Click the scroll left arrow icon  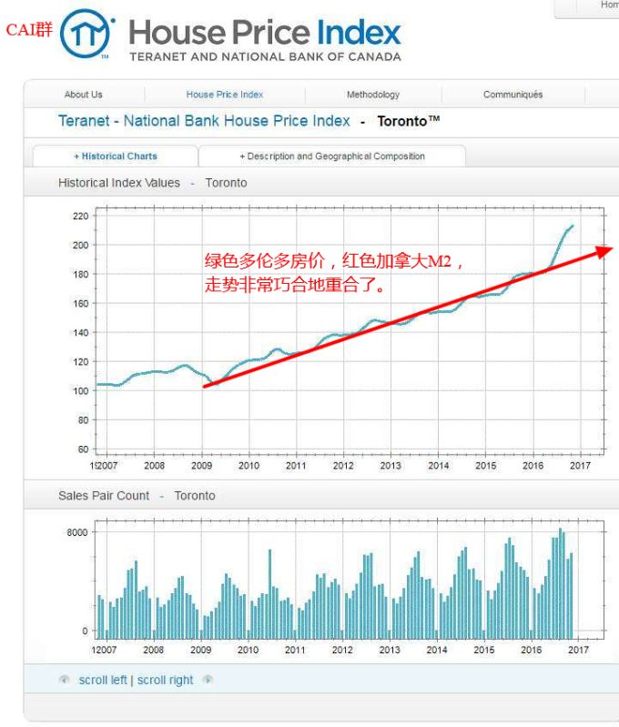[65, 680]
